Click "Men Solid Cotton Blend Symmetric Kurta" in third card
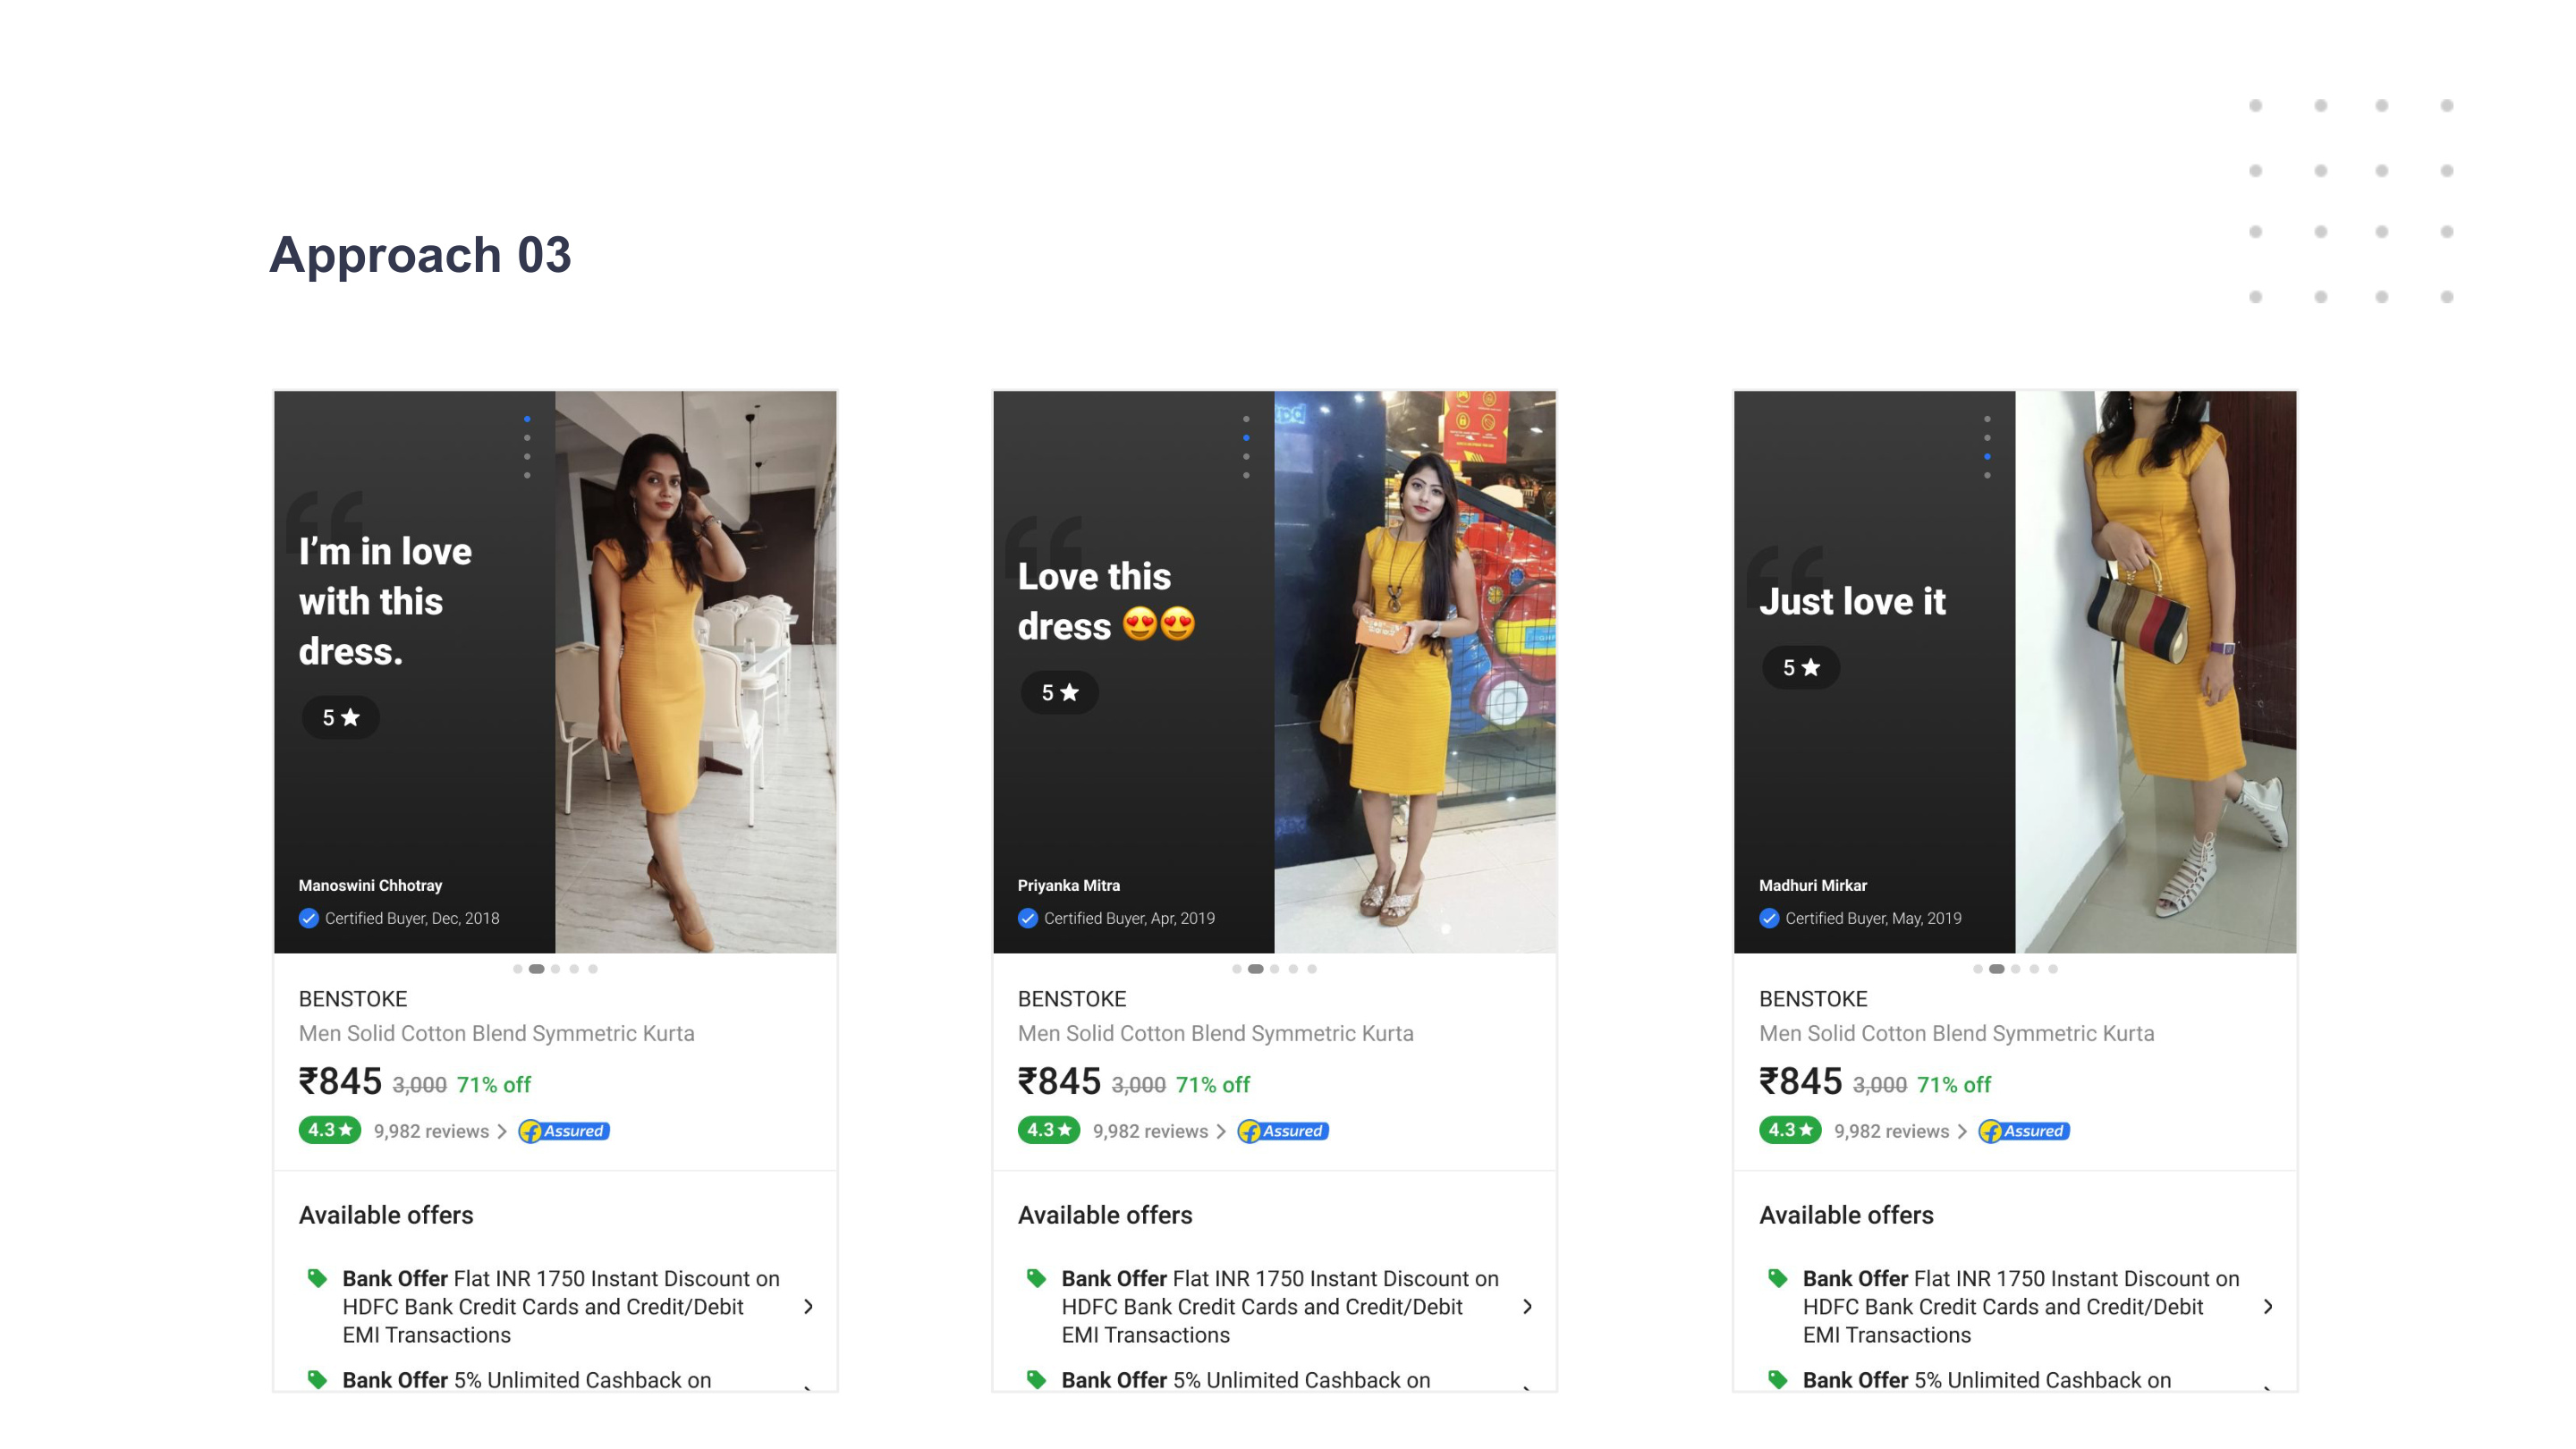 tap(1956, 1033)
